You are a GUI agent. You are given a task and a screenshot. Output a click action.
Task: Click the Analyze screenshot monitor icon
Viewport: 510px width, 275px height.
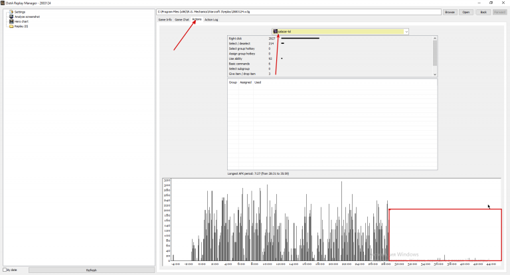(x=11, y=17)
